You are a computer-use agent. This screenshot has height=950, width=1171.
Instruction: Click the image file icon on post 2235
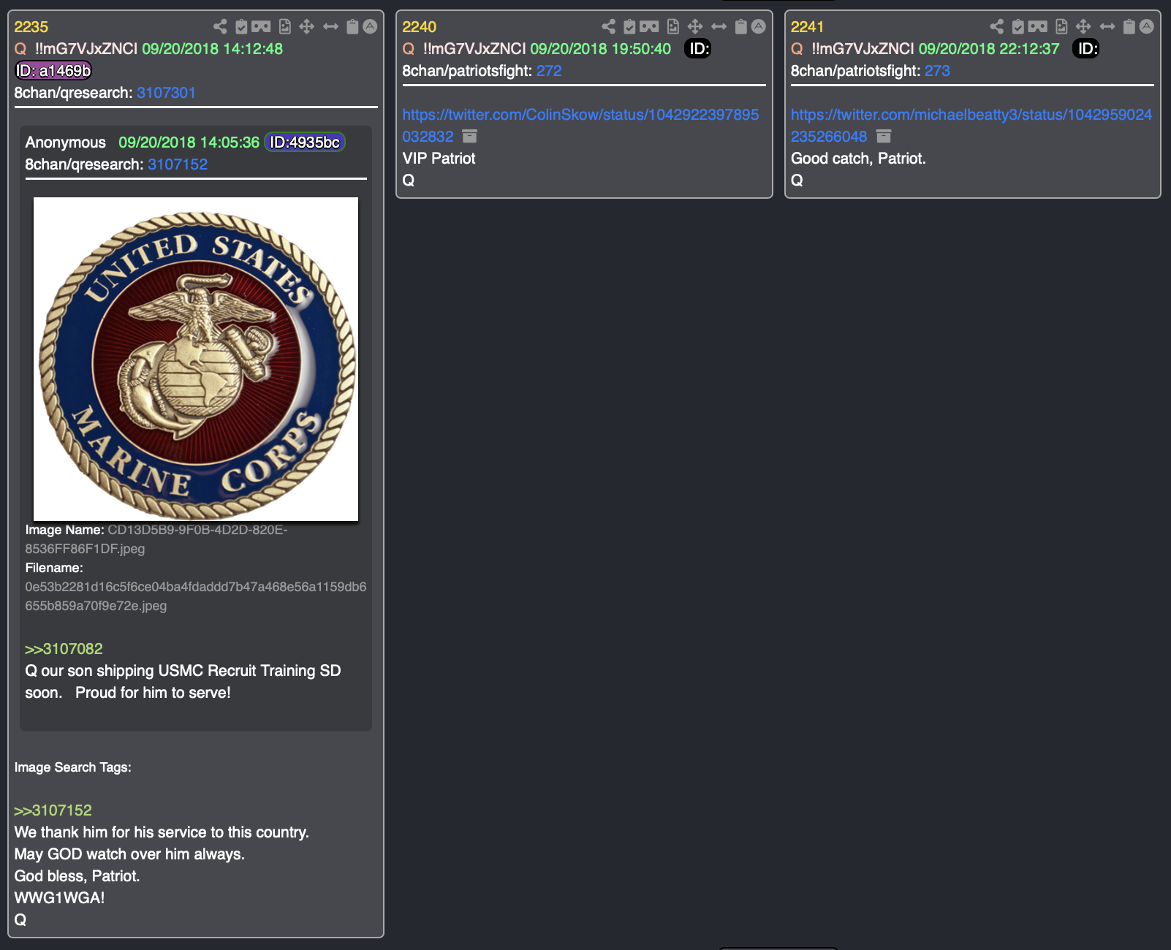click(x=285, y=27)
